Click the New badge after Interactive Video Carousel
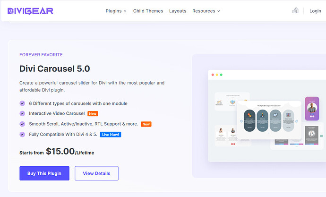 93,114
